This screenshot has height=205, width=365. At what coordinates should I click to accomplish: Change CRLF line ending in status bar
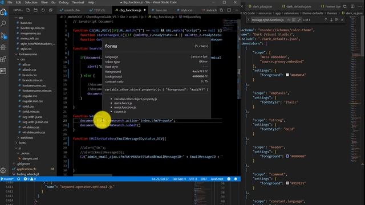(x=204, y=179)
